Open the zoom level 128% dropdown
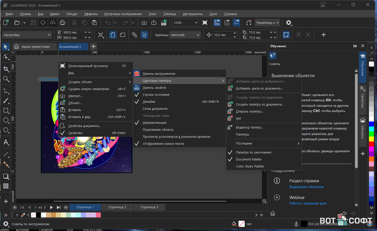Viewport: 377px width, 231px height. [x=195, y=23]
